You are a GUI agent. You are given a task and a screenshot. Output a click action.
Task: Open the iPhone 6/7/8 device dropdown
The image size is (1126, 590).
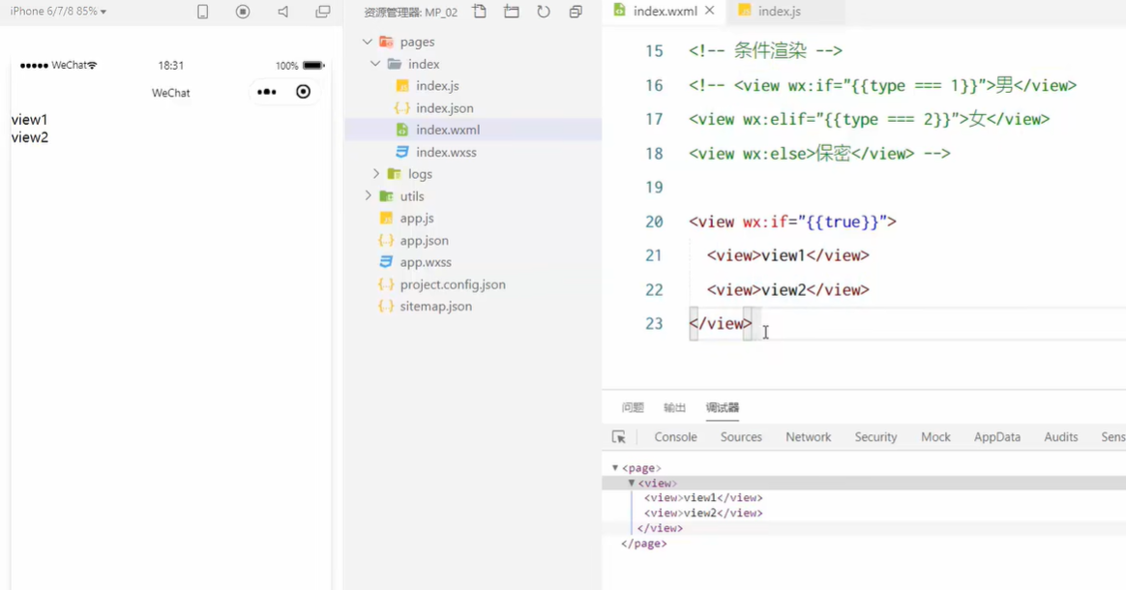pos(58,12)
